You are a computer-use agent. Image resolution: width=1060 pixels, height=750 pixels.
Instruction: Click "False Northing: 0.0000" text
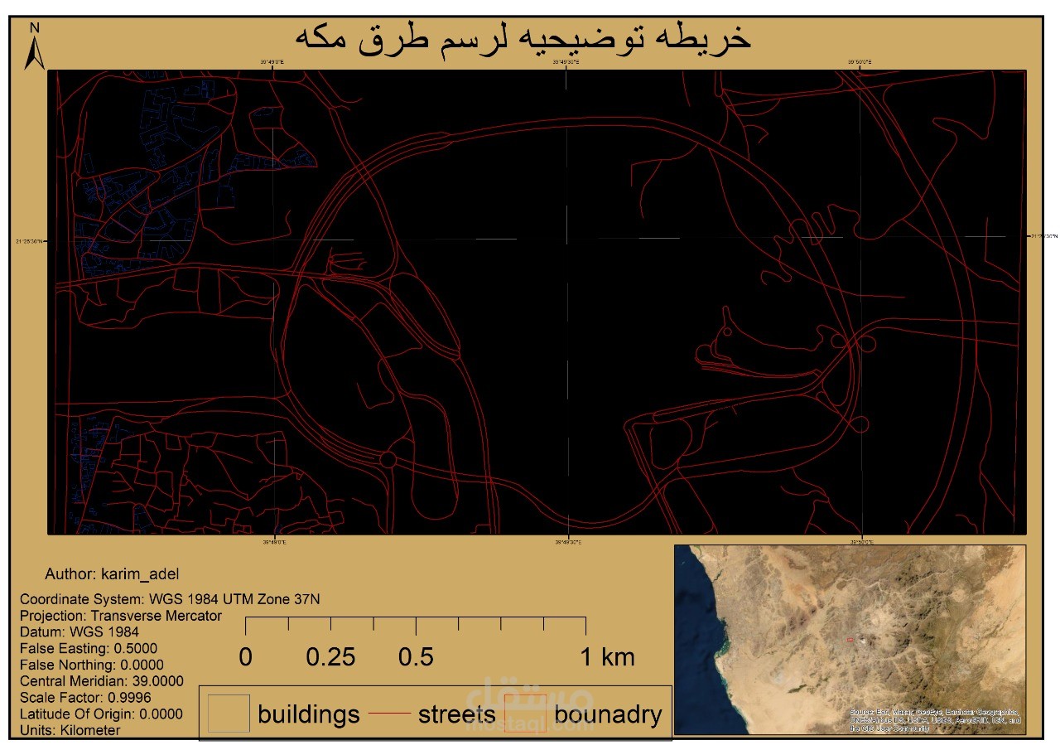(92, 665)
